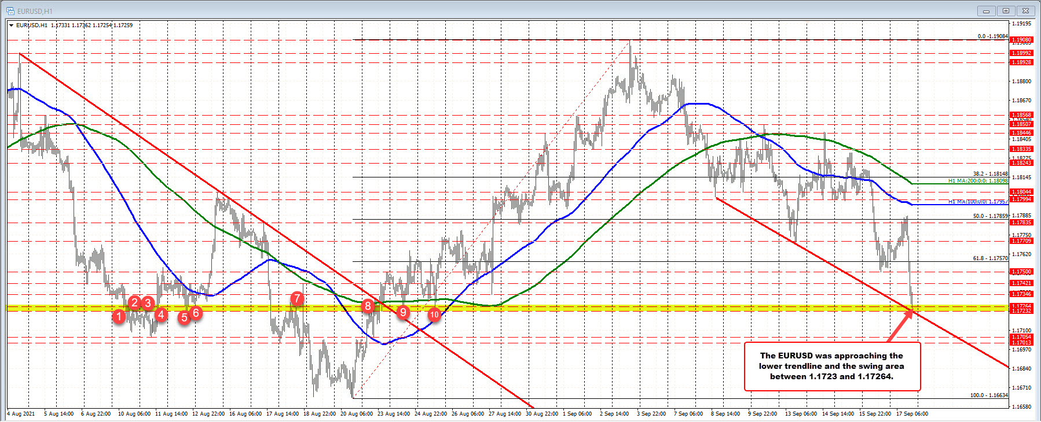Screen dimensions: 1041x422
Task: Click the red marker numbered 7
Action: pos(296,298)
